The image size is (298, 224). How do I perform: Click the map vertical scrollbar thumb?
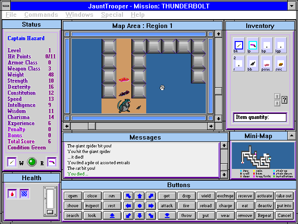coord(218,91)
